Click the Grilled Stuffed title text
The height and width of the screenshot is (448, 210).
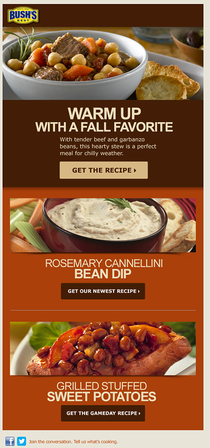tap(102, 386)
